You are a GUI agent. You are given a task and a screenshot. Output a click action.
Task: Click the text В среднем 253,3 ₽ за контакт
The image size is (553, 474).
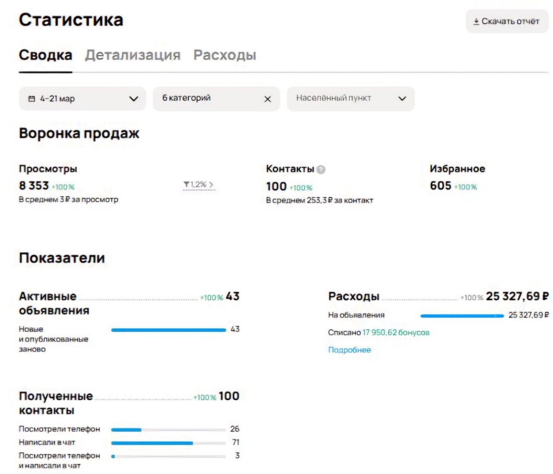tap(319, 200)
